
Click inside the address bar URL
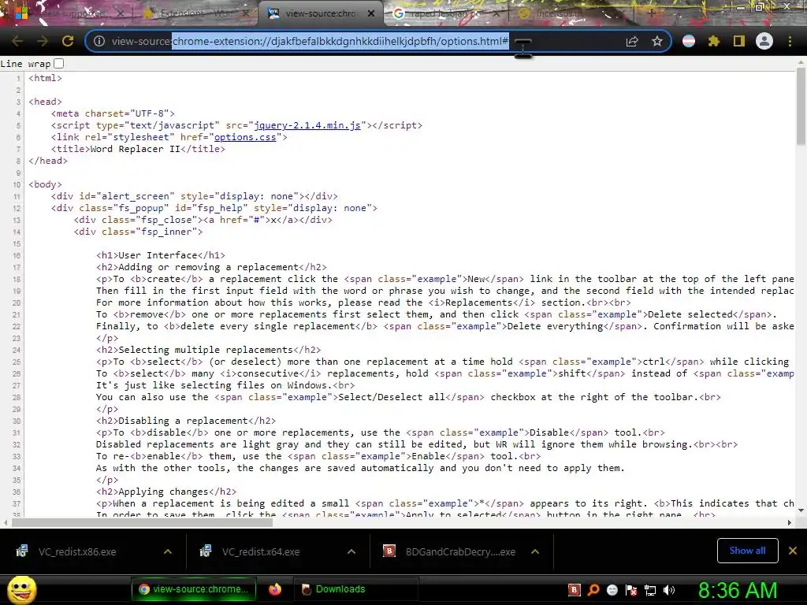click(x=340, y=41)
